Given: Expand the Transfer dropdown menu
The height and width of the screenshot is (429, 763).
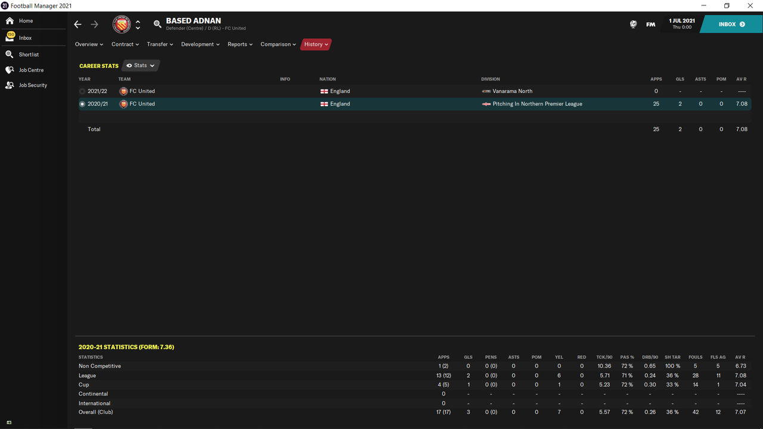Looking at the screenshot, I should point(160,44).
